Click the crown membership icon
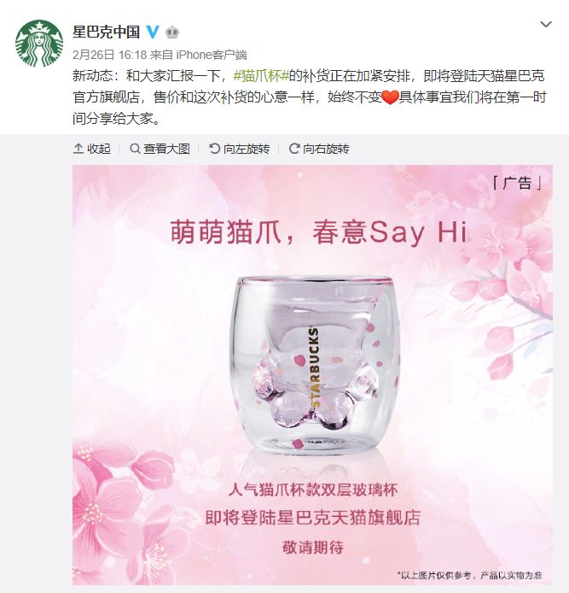This screenshot has height=593, width=569. coord(172,32)
